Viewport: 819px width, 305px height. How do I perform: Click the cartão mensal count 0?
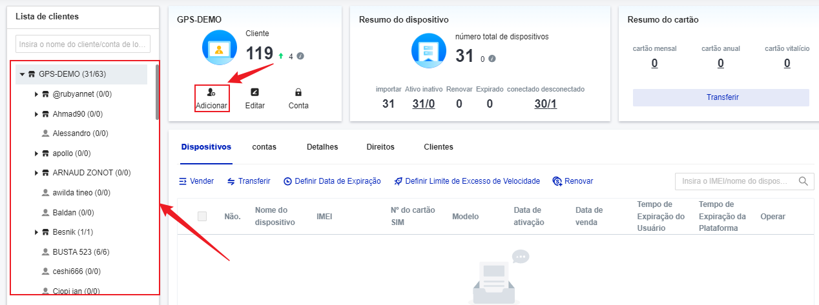coord(654,63)
